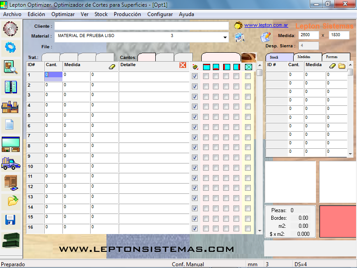
Task: Expand the Material dropdown list
Action: (225, 37)
